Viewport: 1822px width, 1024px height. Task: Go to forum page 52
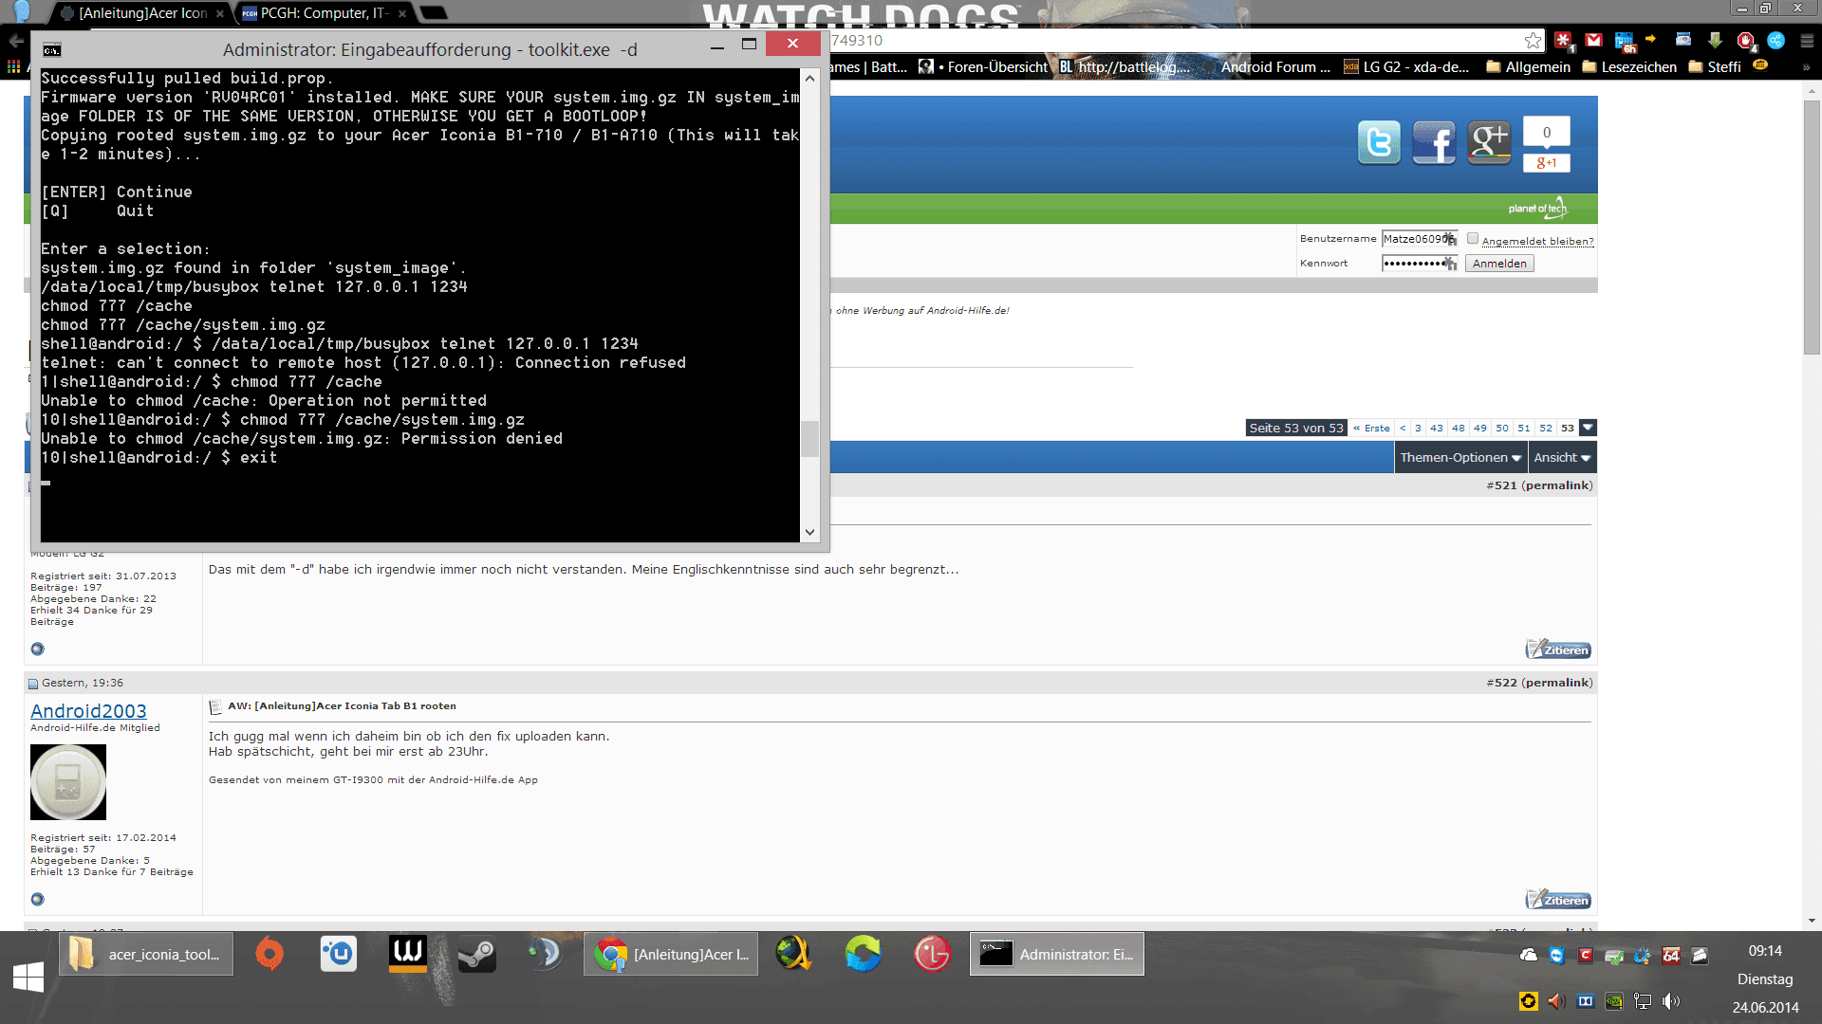(1546, 428)
